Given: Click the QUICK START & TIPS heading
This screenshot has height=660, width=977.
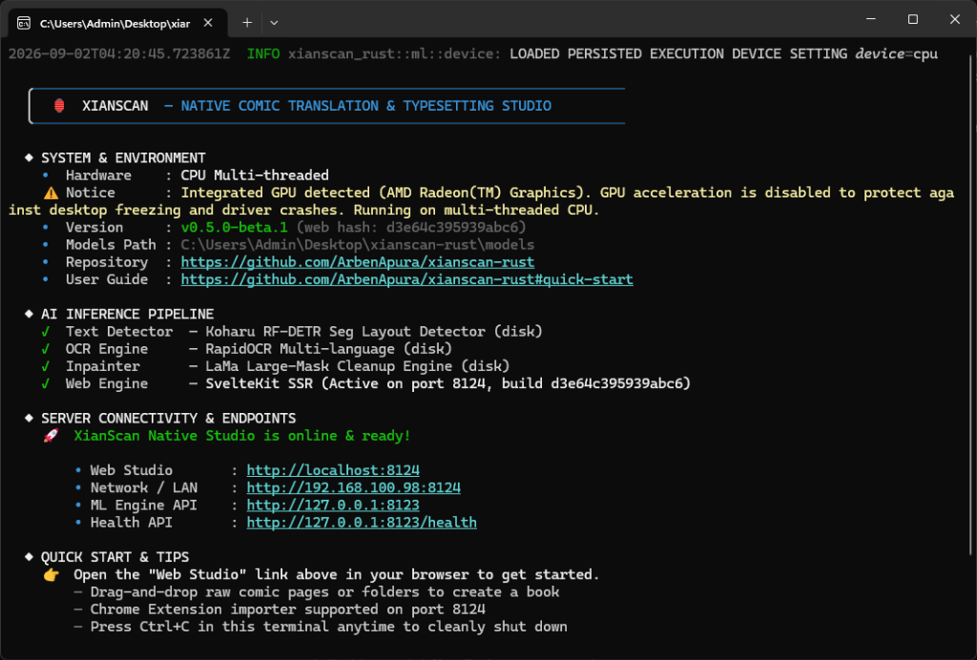Looking at the screenshot, I should pos(115,557).
